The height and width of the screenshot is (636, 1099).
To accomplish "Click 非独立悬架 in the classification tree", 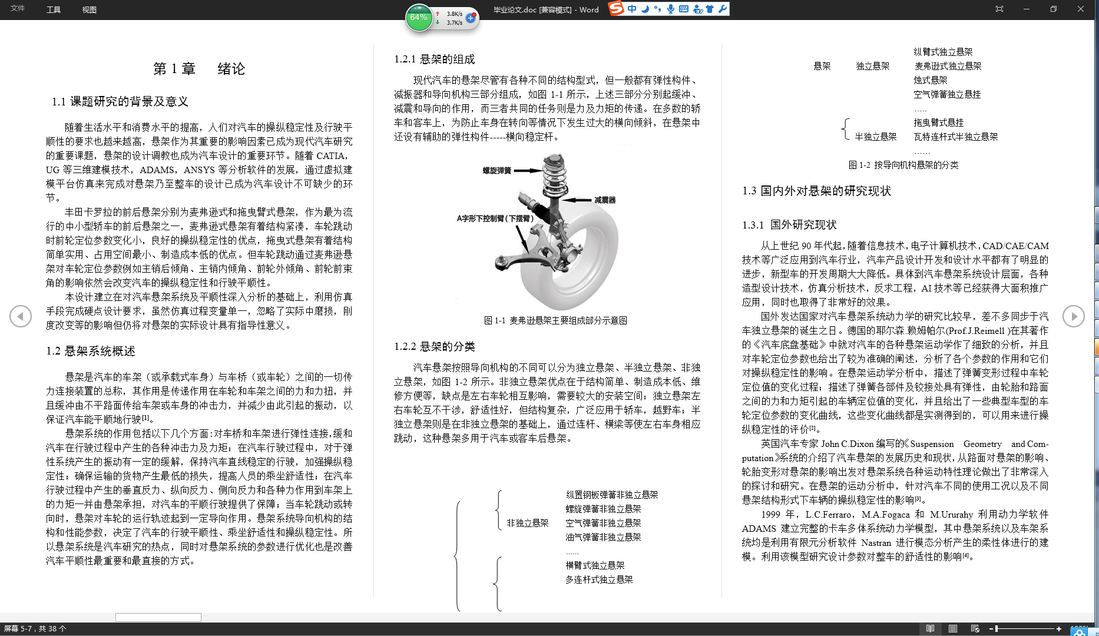I will (x=528, y=523).
